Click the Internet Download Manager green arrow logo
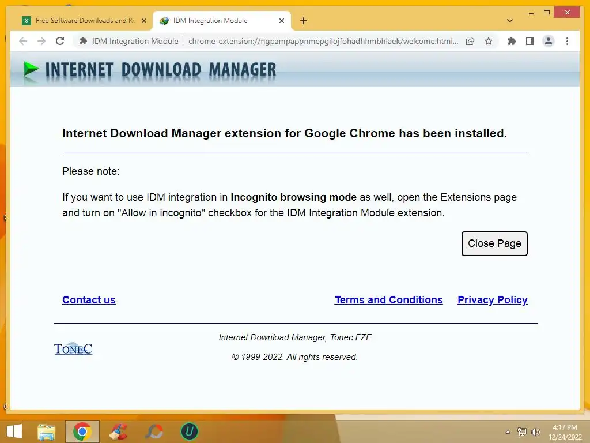Screen dimensions: 590x443 coord(31,70)
